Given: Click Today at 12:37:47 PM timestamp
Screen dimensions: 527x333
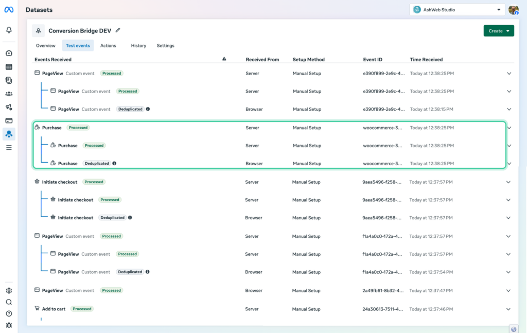Looking at the screenshot, I should (x=431, y=291).
